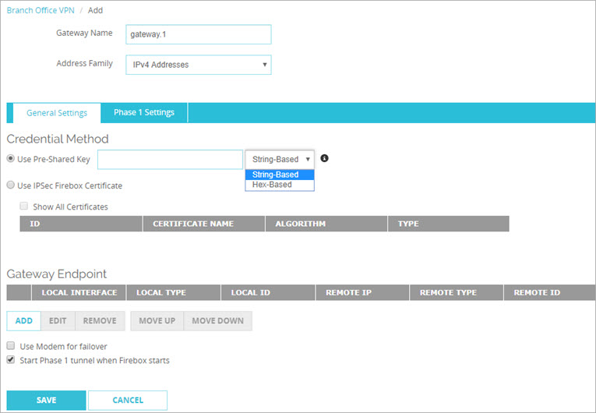This screenshot has height=413, width=596.
Task: Open the General Settings tab
Action: 57,113
